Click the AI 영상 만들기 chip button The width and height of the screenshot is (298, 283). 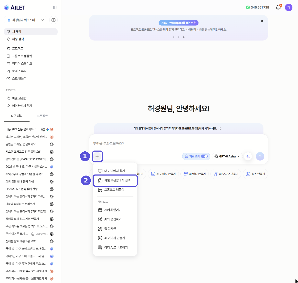194,174
